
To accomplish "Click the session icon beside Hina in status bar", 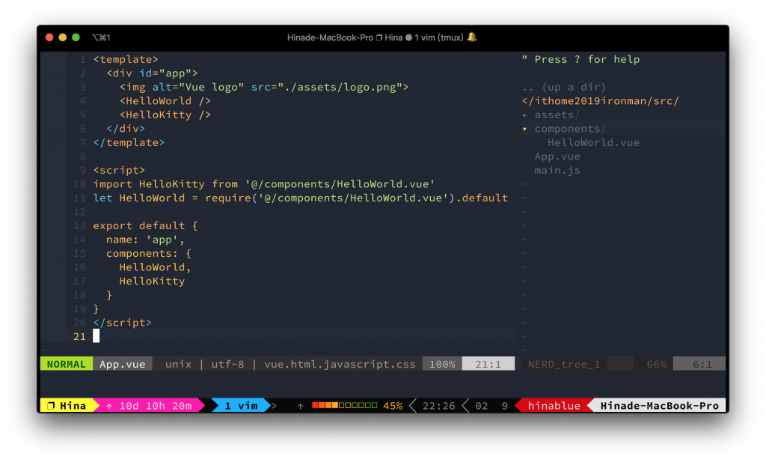I will (51, 406).
